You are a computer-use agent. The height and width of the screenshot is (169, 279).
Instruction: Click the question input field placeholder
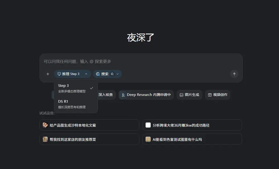(x=84, y=61)
